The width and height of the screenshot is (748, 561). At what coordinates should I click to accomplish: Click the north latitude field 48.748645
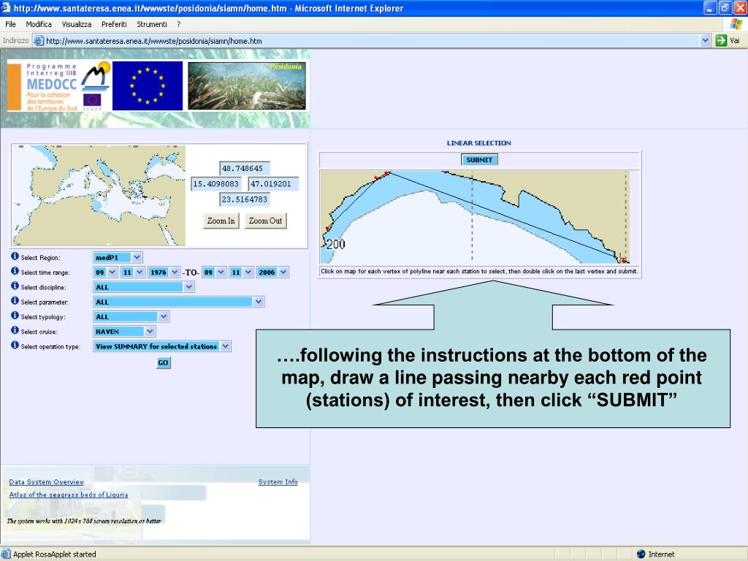(245, 169)
